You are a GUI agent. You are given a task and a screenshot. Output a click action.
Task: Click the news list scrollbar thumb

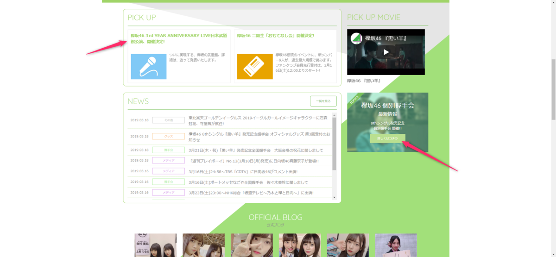coord(335,144)
